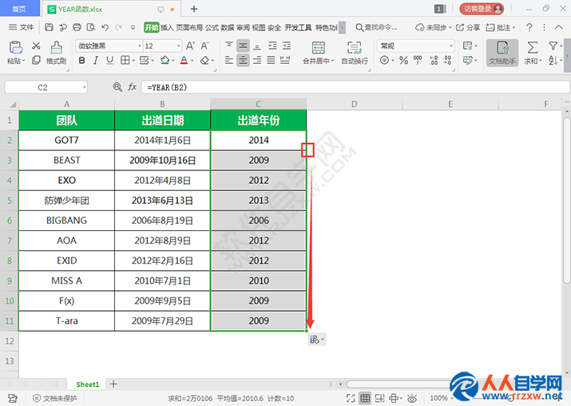Image resolution: width=571 pixels, height=406 pixels.
Task: Switch to the Developer Tools tab
Action: pyautogui.click(x=298, y=28)
